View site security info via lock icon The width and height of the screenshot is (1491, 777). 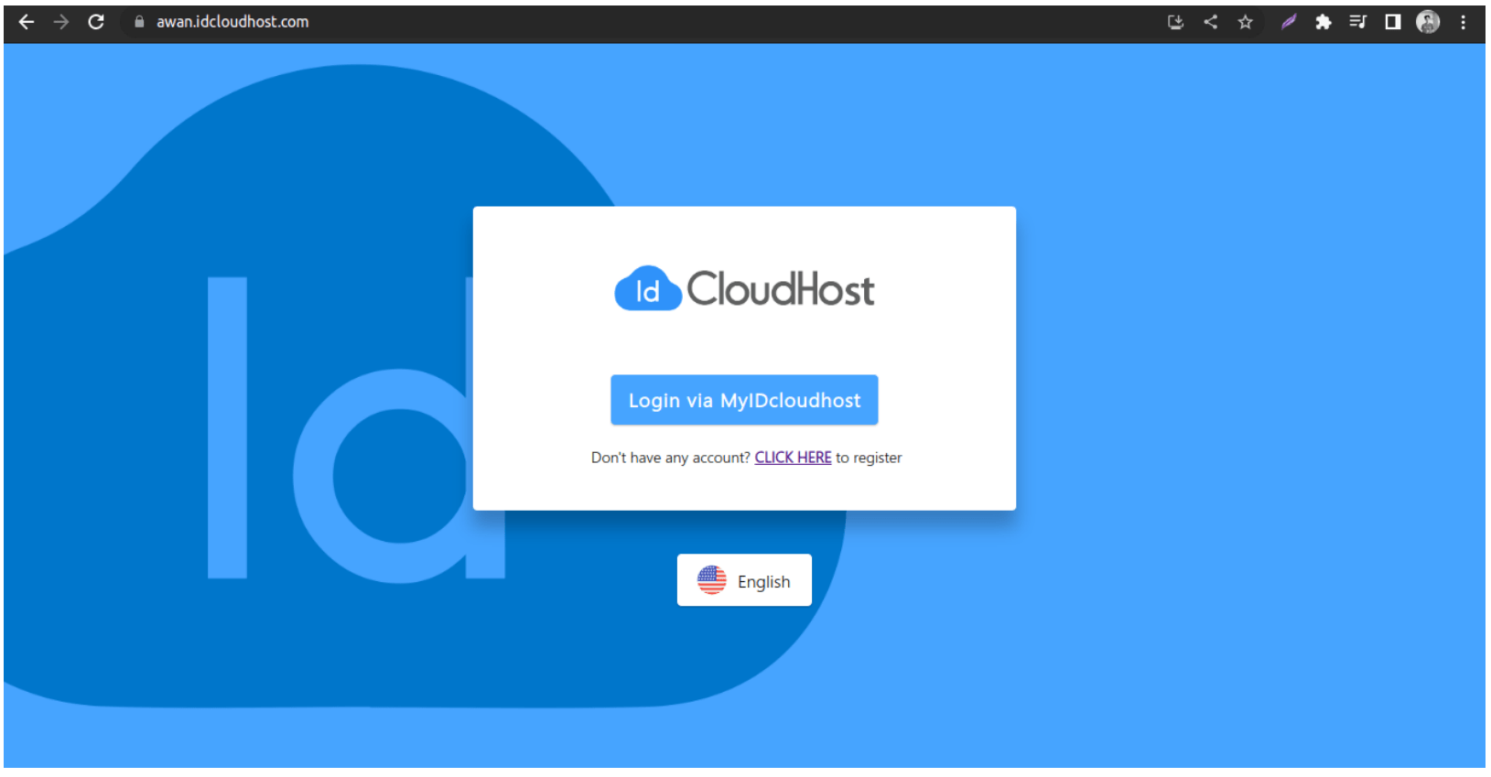click(x=139, y=22)
